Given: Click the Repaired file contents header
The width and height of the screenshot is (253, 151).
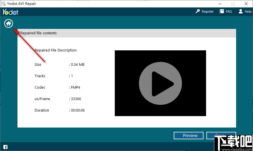Looking at the screenshot, I should click(x=127, y=33).
